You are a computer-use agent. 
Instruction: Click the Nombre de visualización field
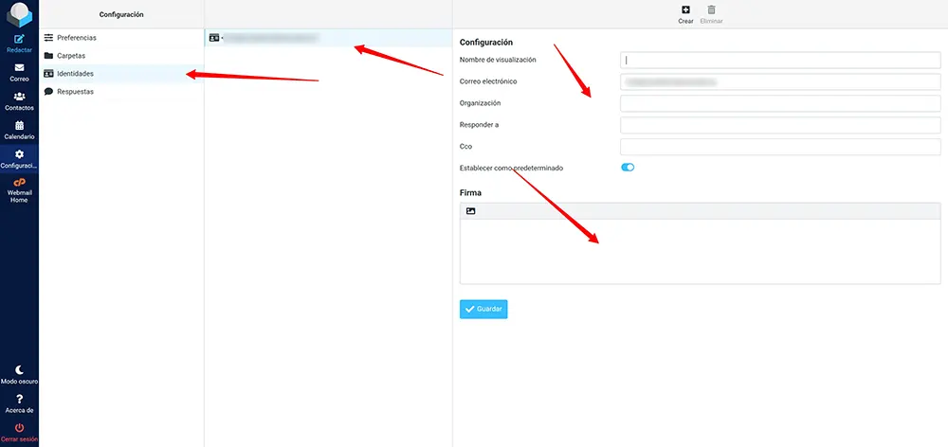point(779,60)
